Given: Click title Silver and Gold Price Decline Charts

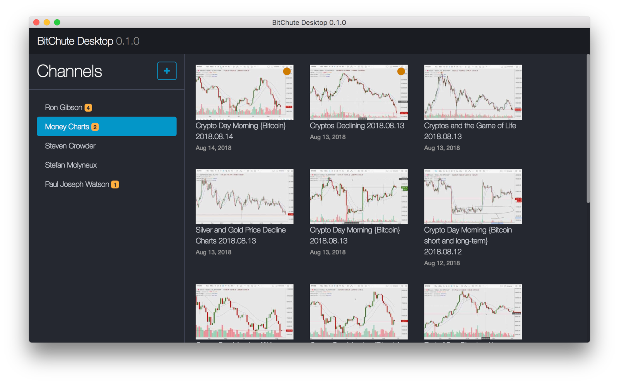Looking at the screenshot, I should (241, 235).
